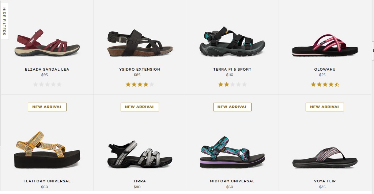Select the Voya Flip sandal image
This screenshot has width=374, height=194.
pyautogui.click(x=325, y=158)
